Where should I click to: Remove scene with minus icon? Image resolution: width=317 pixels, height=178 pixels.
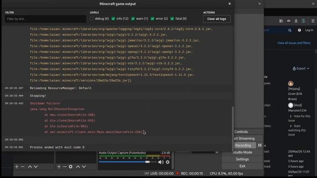[23, 167]
